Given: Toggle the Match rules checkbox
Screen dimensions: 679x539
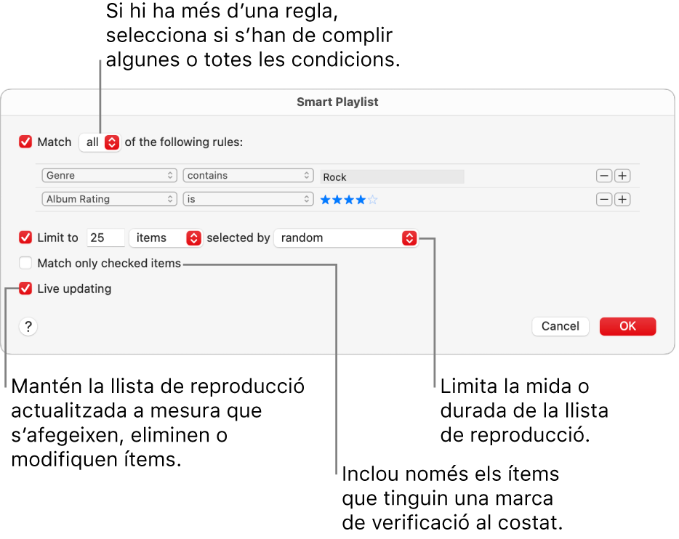Looking at the screenshot, I should click(25, 142).
